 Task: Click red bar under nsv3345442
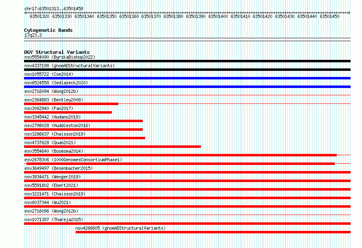pyautogui.click(x=83, y=121)
